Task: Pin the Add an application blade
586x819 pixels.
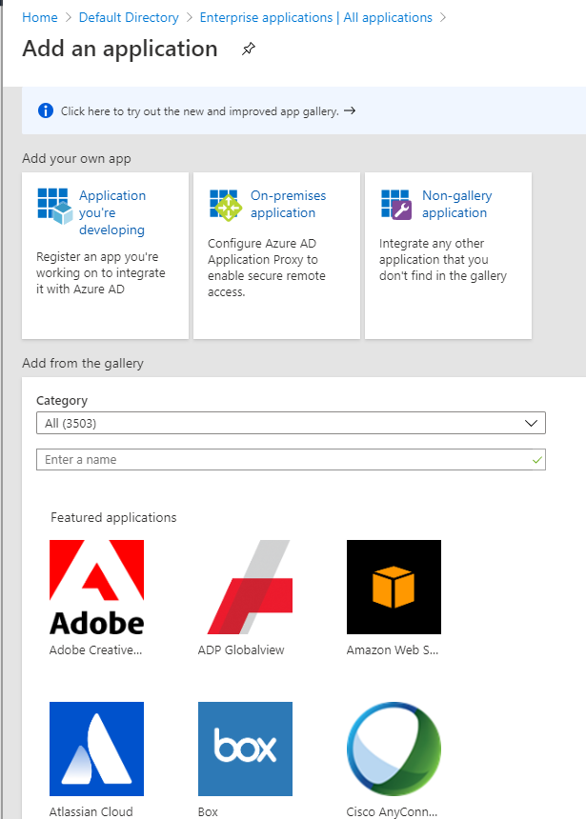Action: [249, 50]
